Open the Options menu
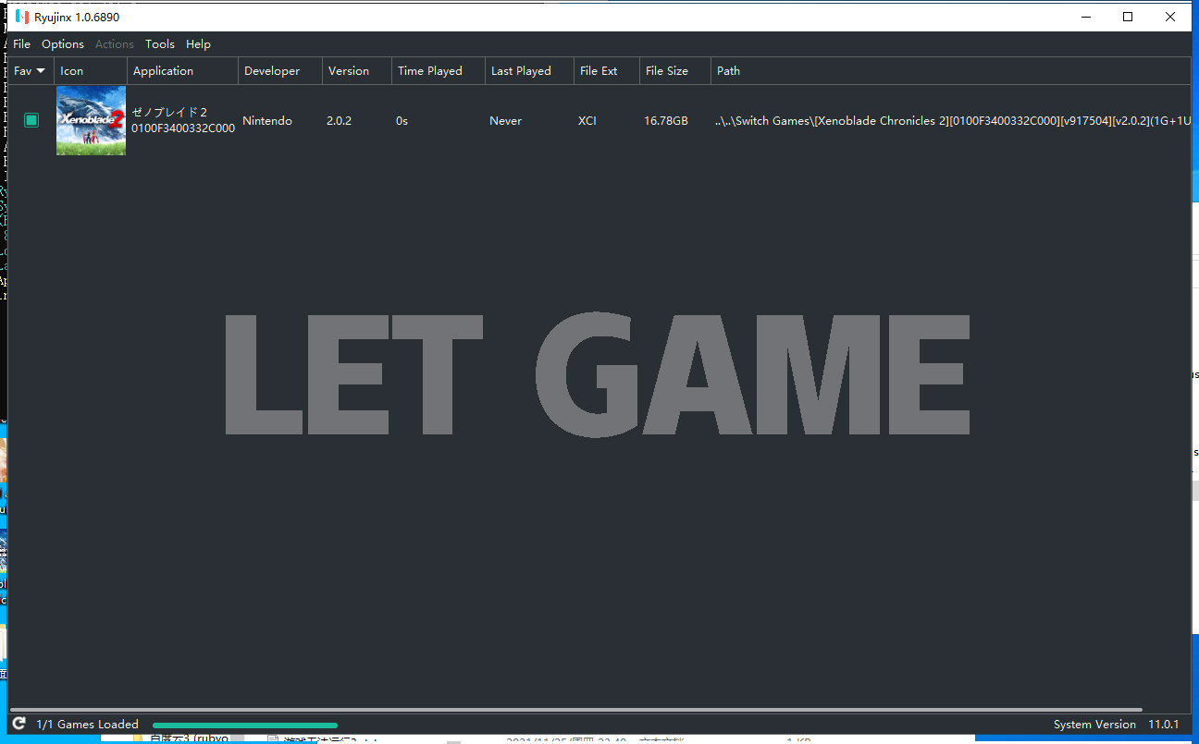 coord(63,43)
